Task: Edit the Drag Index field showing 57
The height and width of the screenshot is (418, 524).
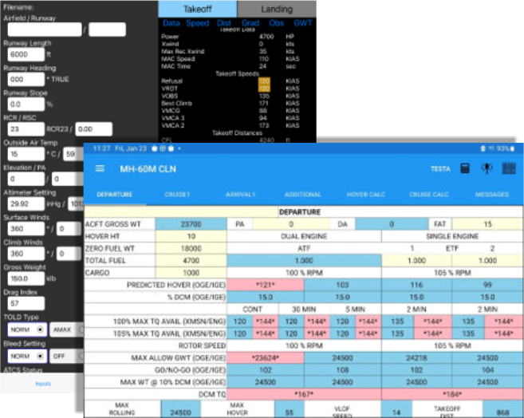Action: coord(26,303)
